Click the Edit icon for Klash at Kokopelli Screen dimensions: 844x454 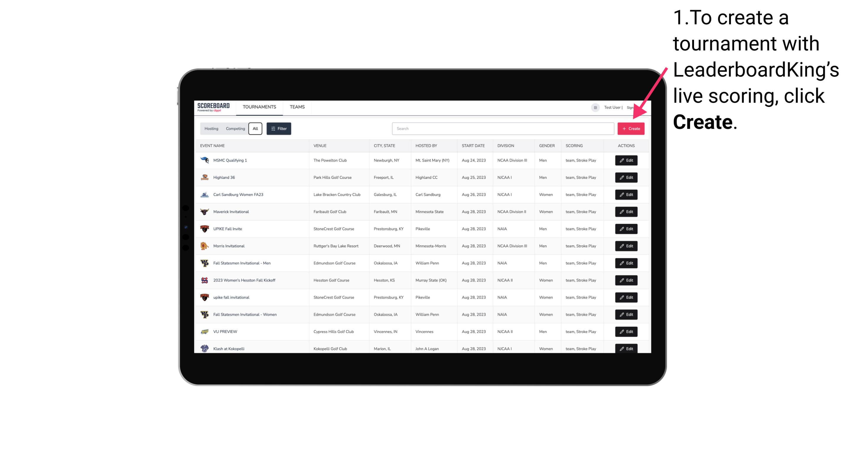point(627,348)
